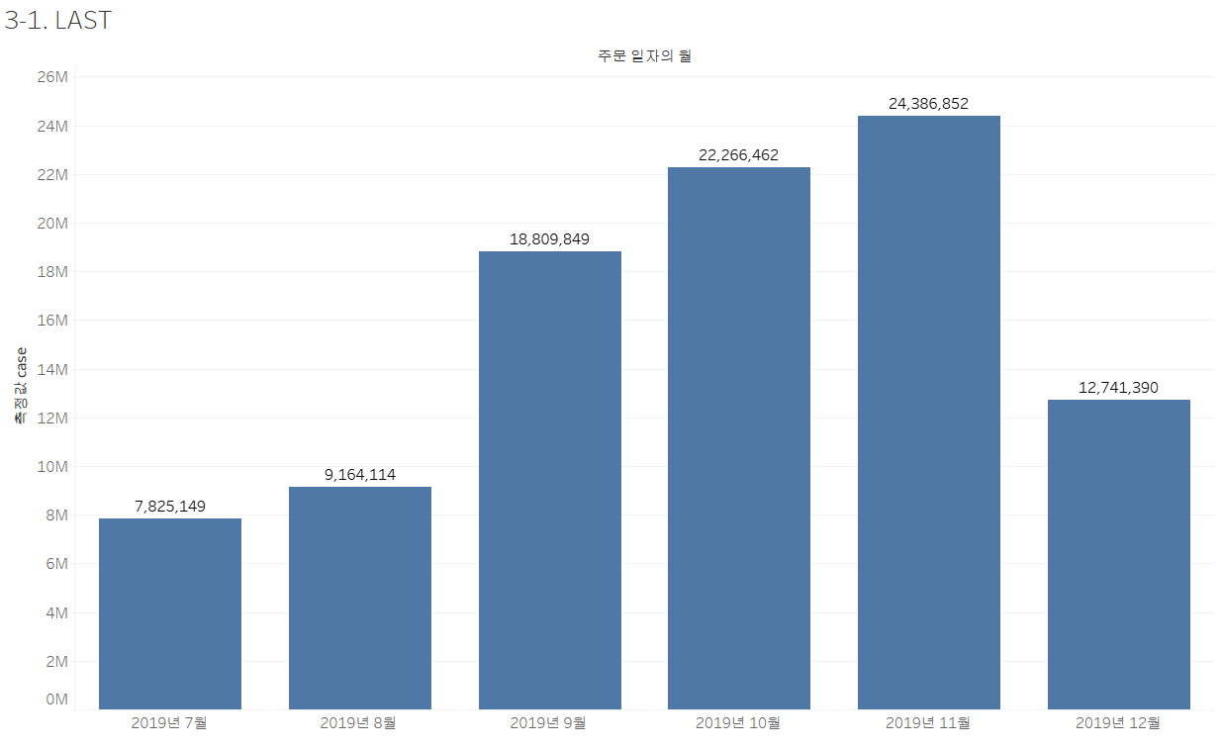Click the 6M y-axis tick
The height and width of the screenshot is (749, 1222).
pos(56,563)
